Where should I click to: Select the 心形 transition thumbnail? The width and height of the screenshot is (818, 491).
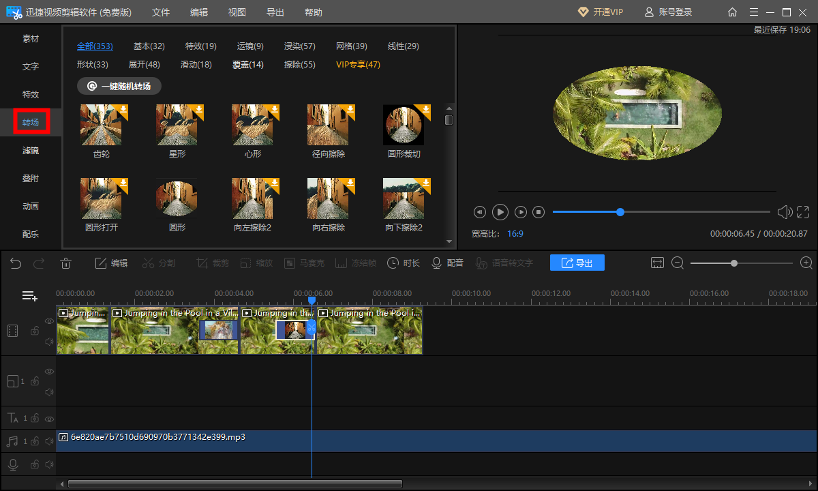pyautogui.click(x=253, y=125)
